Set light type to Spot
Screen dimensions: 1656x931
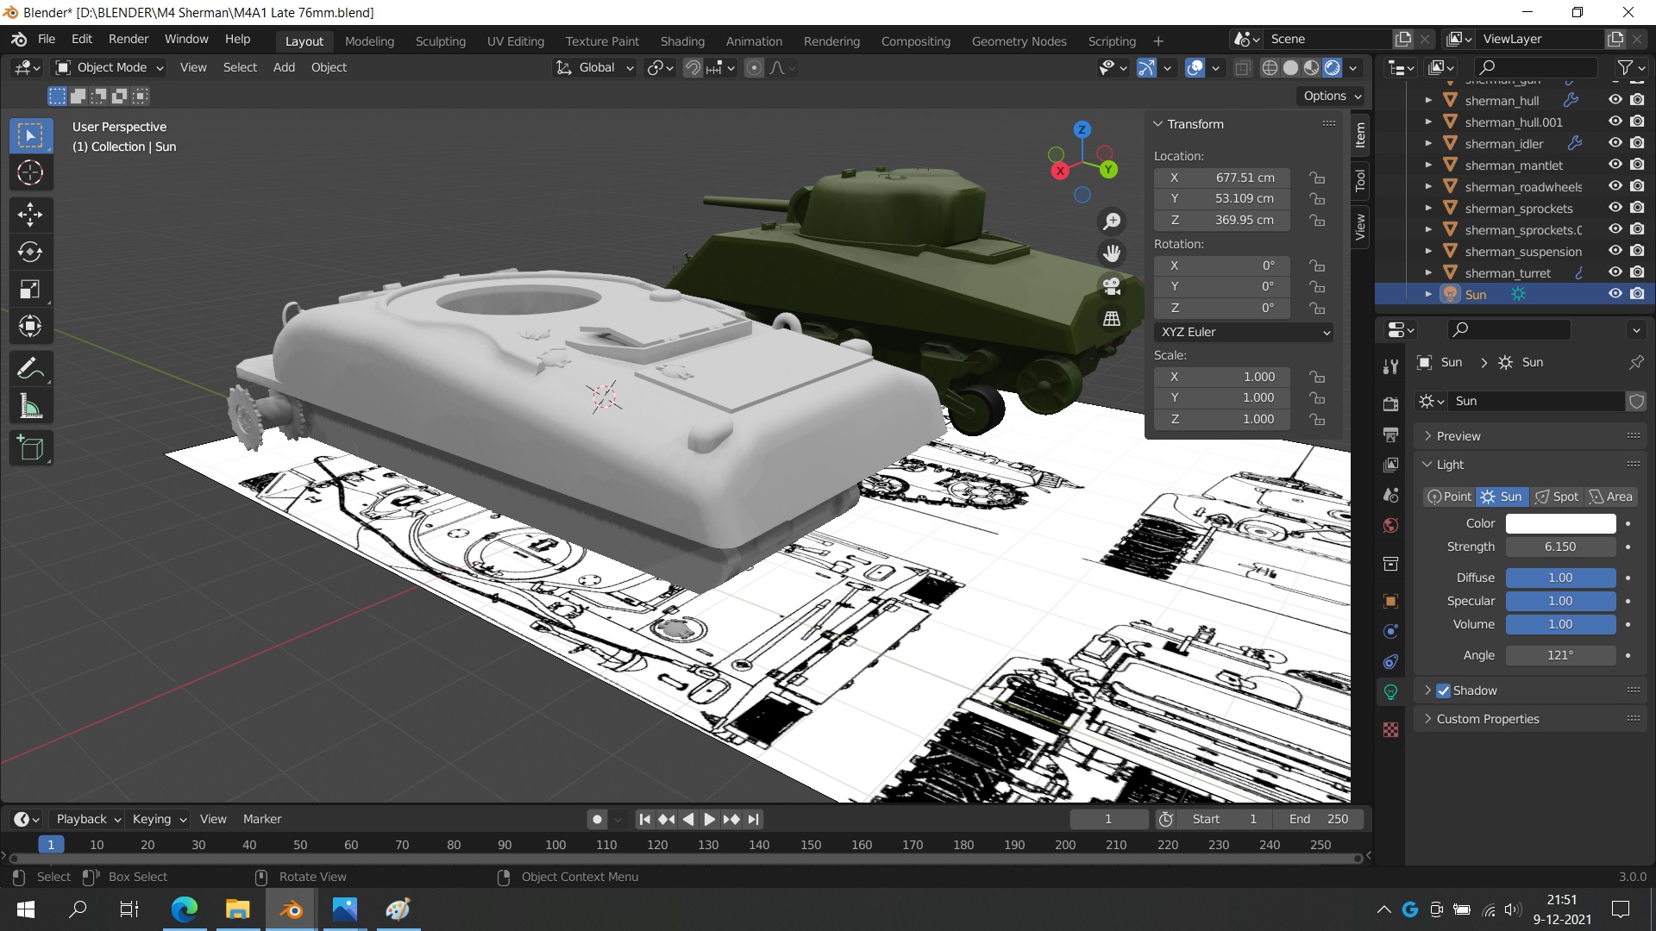(1557, 497)
